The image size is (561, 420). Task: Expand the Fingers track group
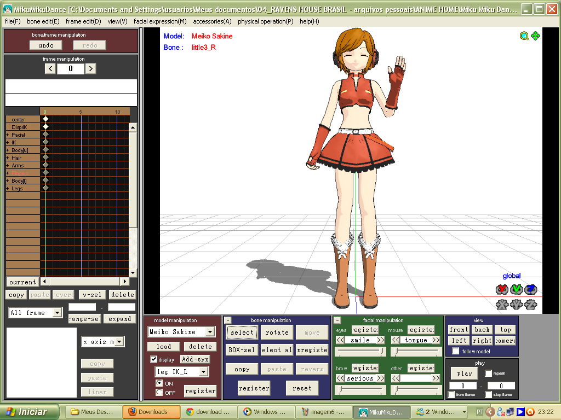[x=8, y=173]
